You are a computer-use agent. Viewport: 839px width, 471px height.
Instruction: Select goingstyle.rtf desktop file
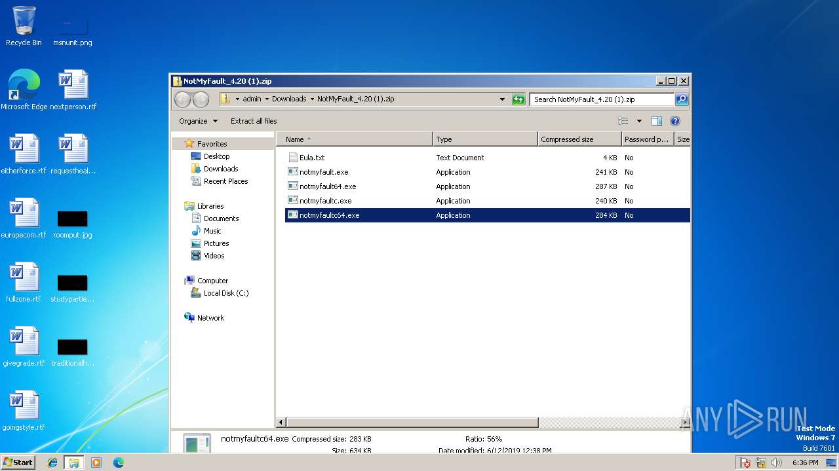click(24, 411)
